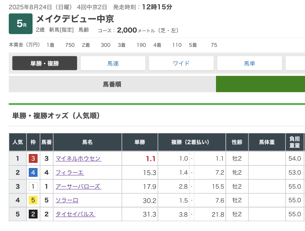Click the black frame 2 square
Screen dimensions: 305x231
(x=33, y=214)
